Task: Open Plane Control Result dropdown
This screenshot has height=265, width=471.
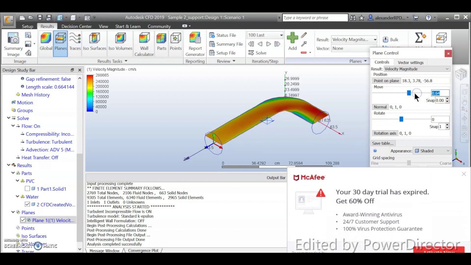Action: [417, 69]
